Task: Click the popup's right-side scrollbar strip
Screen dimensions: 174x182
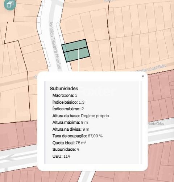Action: (x=141, y=123)
